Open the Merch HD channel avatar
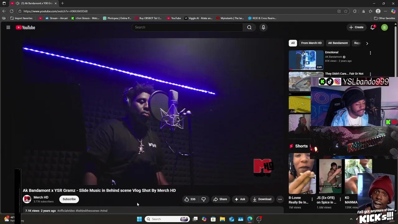 coord(27,199)
